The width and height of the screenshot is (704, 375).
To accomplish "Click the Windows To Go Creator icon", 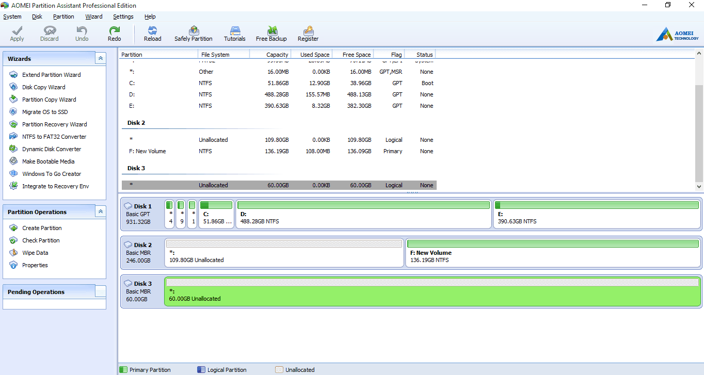I will 13,174.
